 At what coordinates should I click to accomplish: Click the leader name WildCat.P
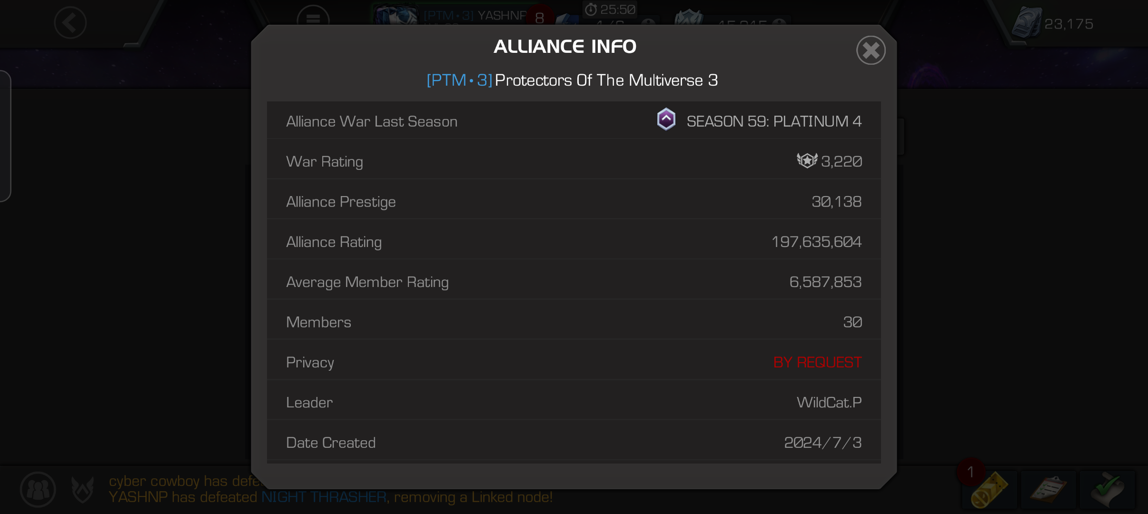pos(829,403)
